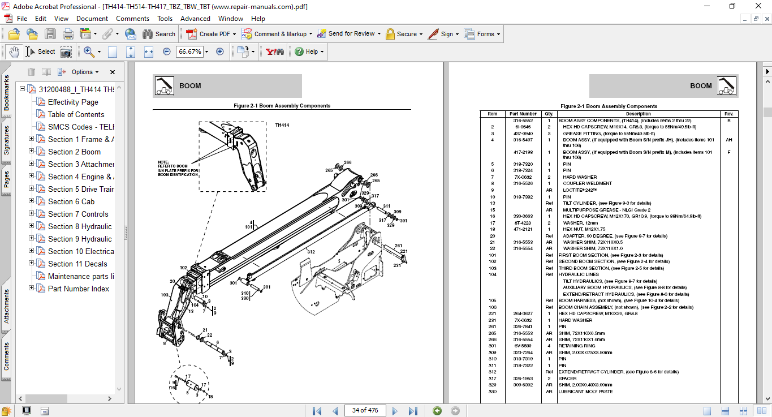The height and width of the screenshot is (417, 772).
Task: Click the Snapshot tool camera icon
Action: pos(66,51)
